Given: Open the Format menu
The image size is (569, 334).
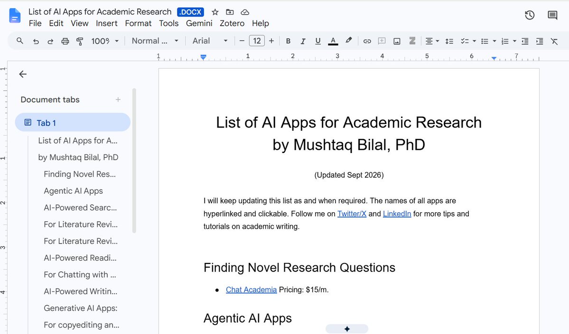Looking at the screenshot, I should tap(138, 23).
